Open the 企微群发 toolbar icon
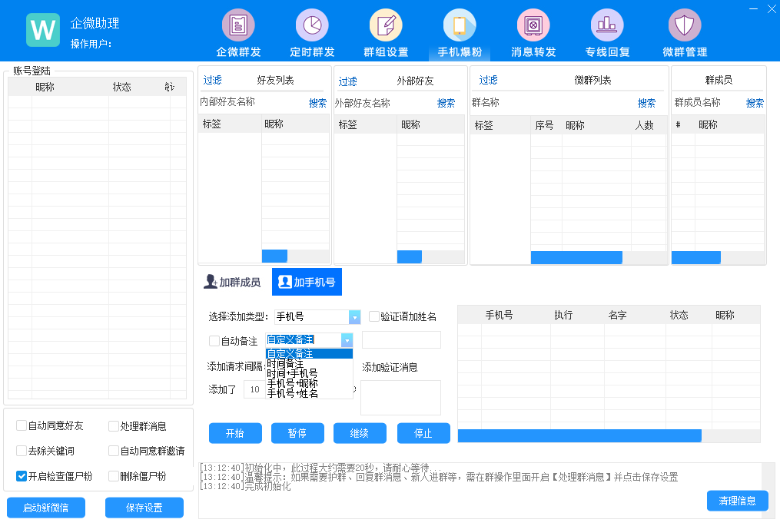780x526 pixels. [238, 25]
